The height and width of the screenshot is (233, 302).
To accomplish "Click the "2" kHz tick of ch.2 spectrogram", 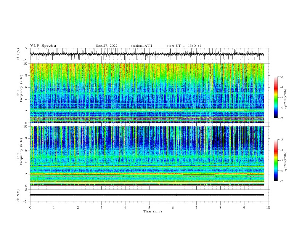I will (x=27, y=174).
